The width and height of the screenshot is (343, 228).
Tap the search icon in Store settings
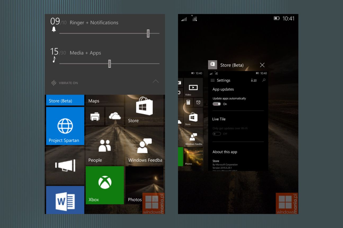264,80
